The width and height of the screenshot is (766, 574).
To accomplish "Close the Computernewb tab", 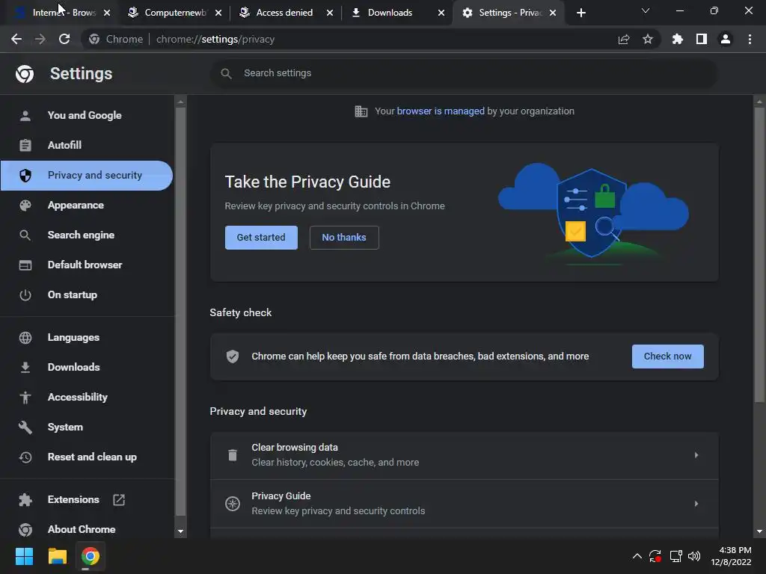I will (x=218, y=13).
